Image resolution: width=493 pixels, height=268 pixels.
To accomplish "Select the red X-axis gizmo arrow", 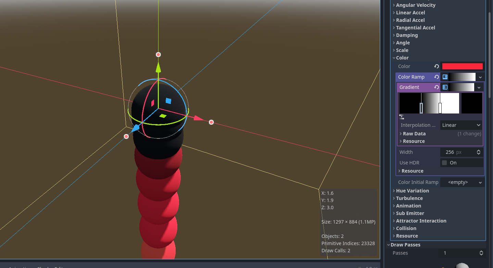I will coord(198,119).
